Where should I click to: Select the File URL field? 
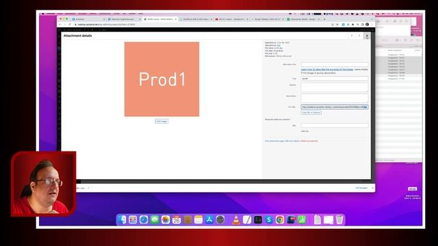(x=335, y=107)
